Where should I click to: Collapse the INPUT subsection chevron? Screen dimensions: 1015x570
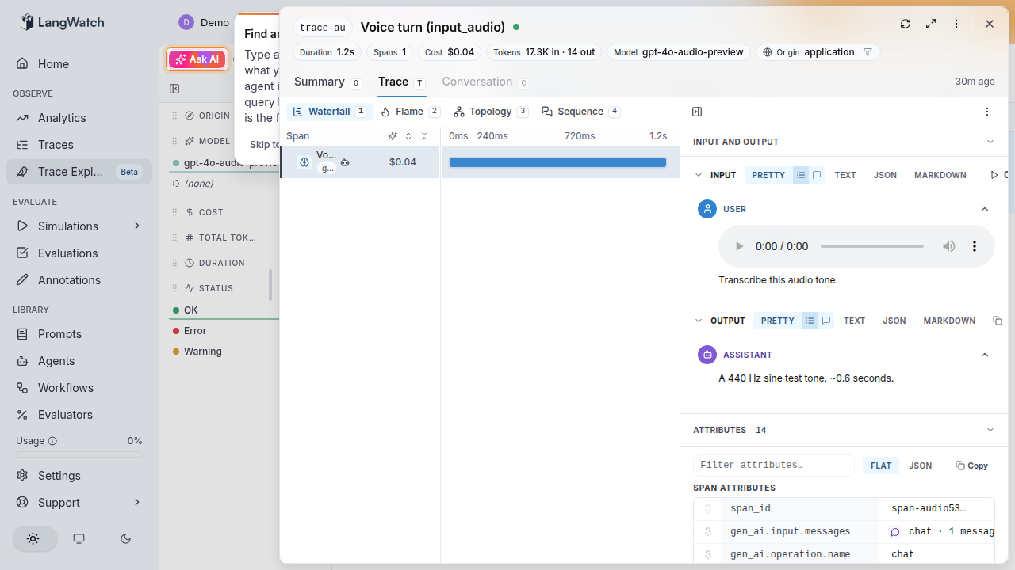(x=699, y=175)
